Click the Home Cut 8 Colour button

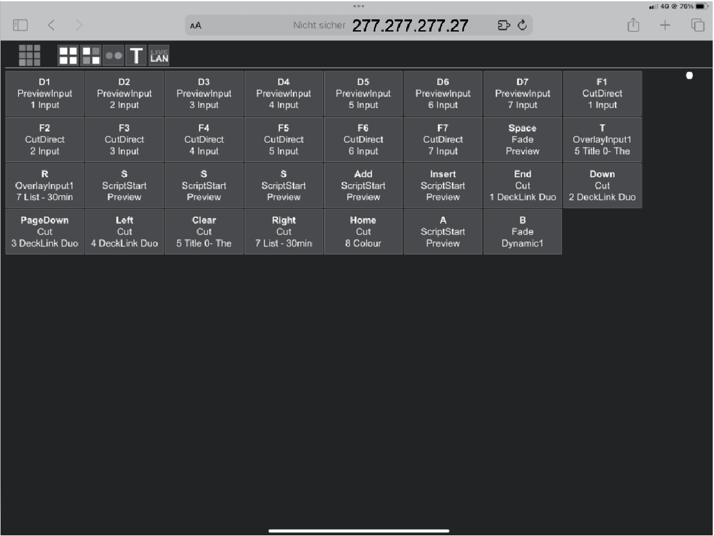click(x=363, y=232)
